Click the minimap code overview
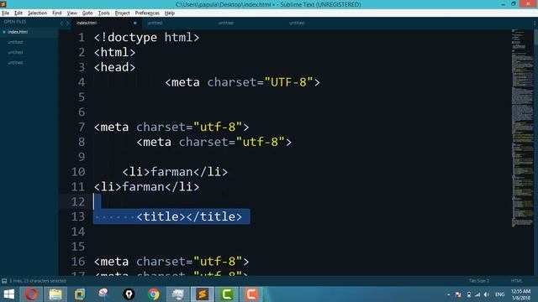This screenshot has height=302, width=538. (522, 128)
